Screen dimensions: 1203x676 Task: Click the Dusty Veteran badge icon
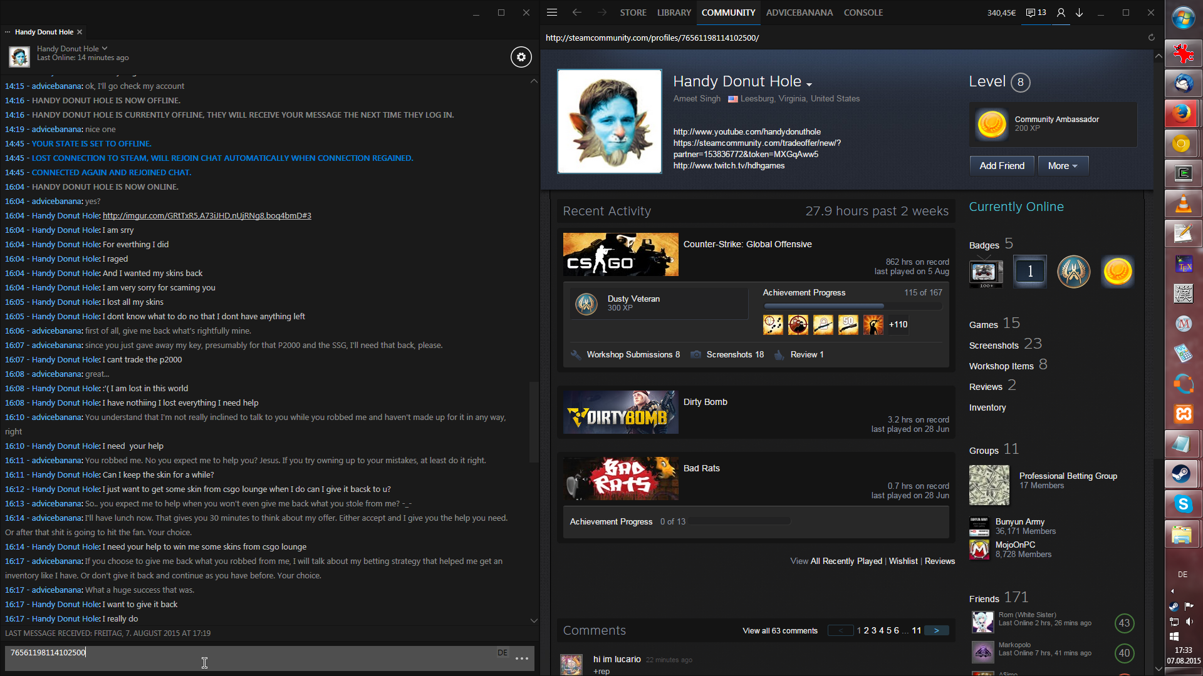pyautogui.click(x=586, y=304)
